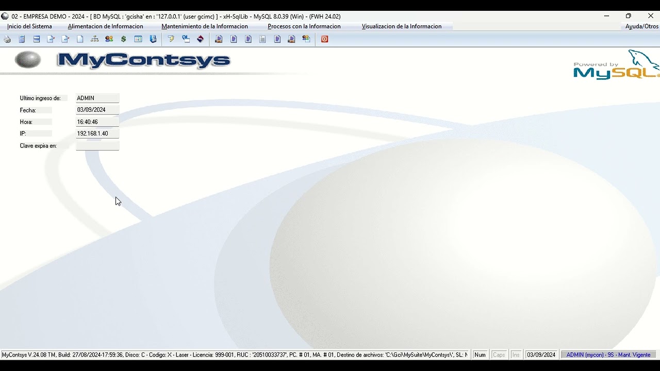660x371 pixels.
Task: Open the Mantenimiento de la Informacion menu
Action: coord(205,26)
